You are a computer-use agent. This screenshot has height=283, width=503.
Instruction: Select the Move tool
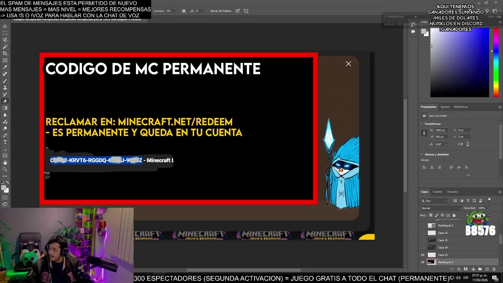[x=5, y=26]
